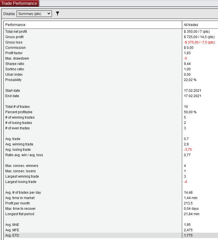Select the value 21,84 min
The image size is (218, 240).
coord(191,214)
